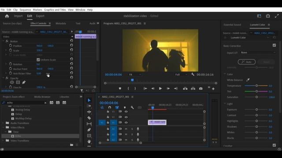Collapse the Light section in Lumetri
The image size is (282, 158).
click(225, 104)
